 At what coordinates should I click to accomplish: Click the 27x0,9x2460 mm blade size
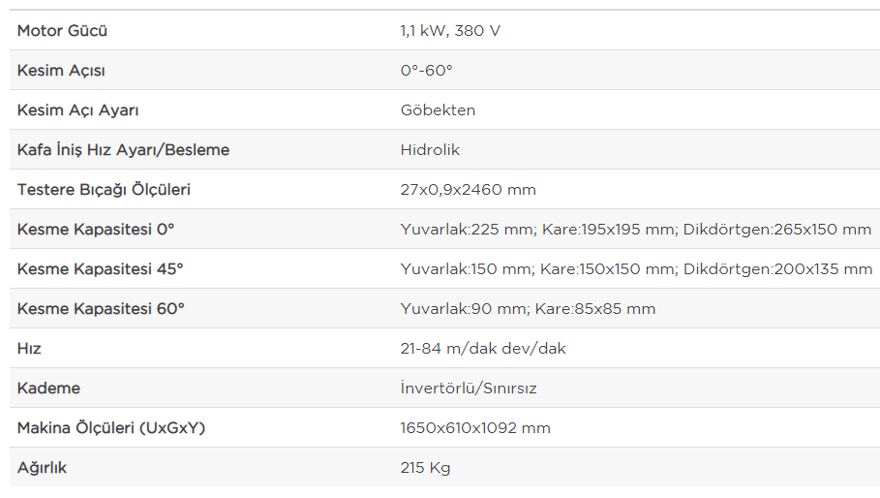[x=468, y=190]
